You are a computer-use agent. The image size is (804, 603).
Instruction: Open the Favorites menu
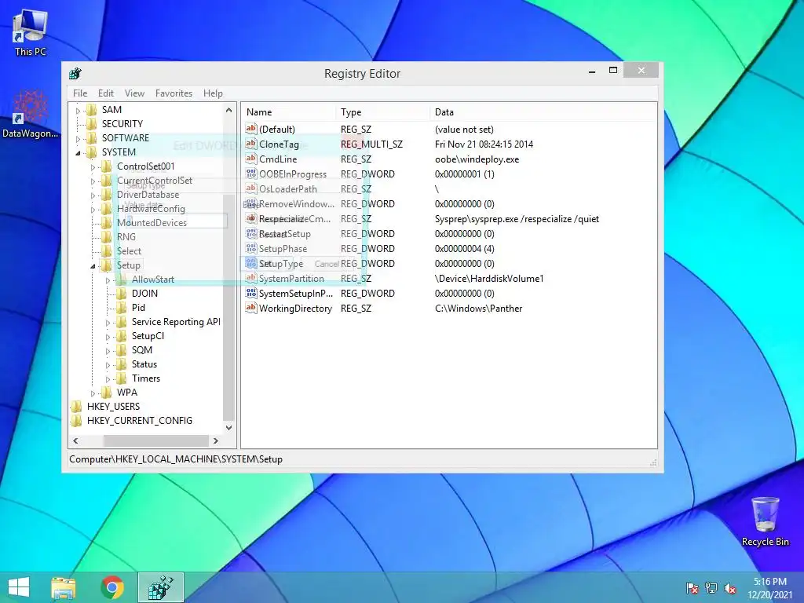coord(174,93)
